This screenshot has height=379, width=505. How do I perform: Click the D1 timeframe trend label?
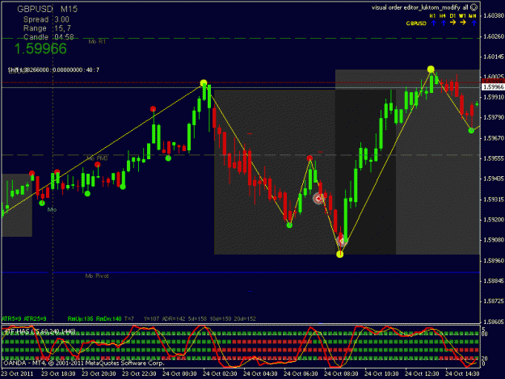(x=452, y=16)
